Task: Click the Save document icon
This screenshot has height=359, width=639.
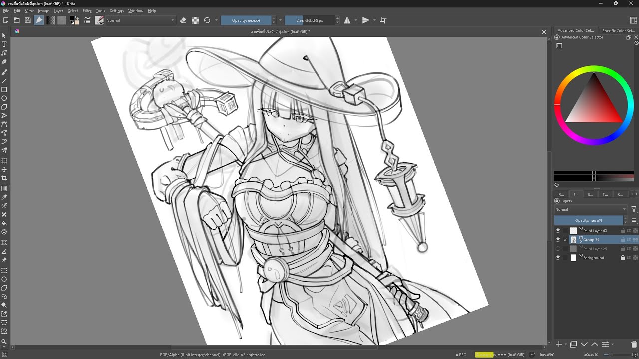Action: point(27,20)
